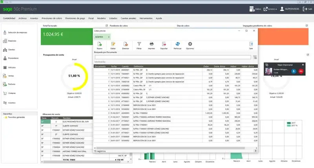Open the Contabilidad menu
This screenshot has height=168, width=314.
9,18
